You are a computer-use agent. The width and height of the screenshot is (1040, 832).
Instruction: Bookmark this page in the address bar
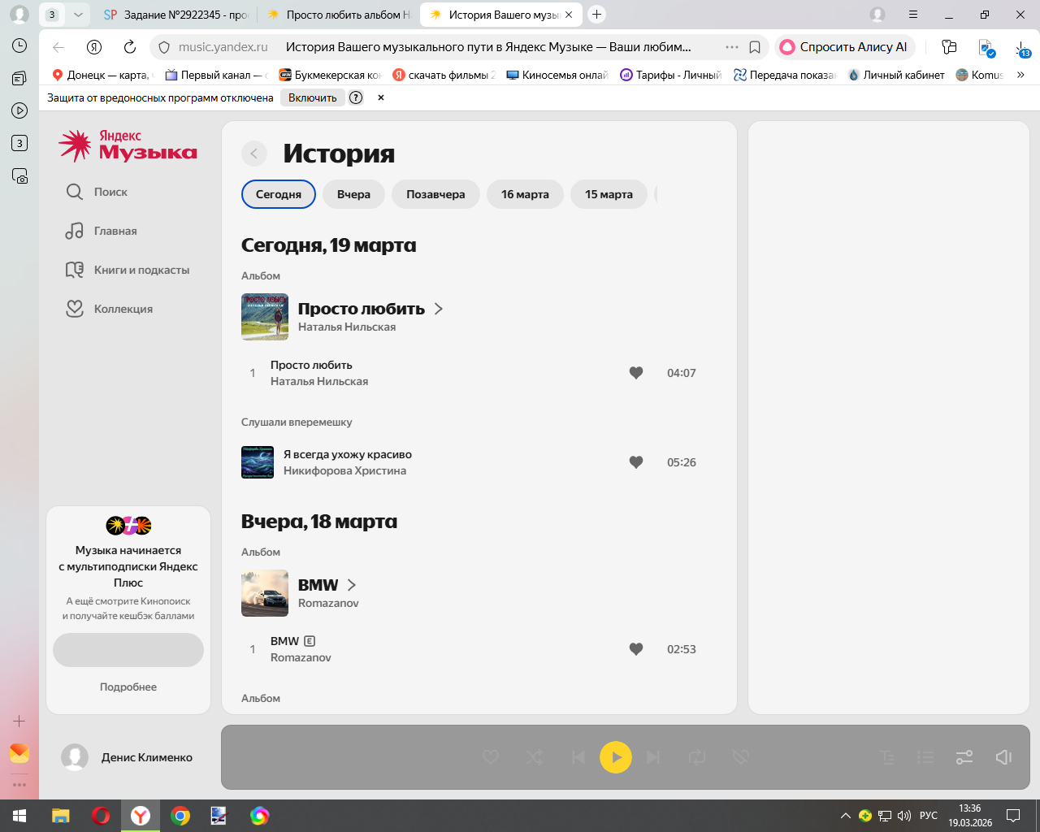[755, 47]
